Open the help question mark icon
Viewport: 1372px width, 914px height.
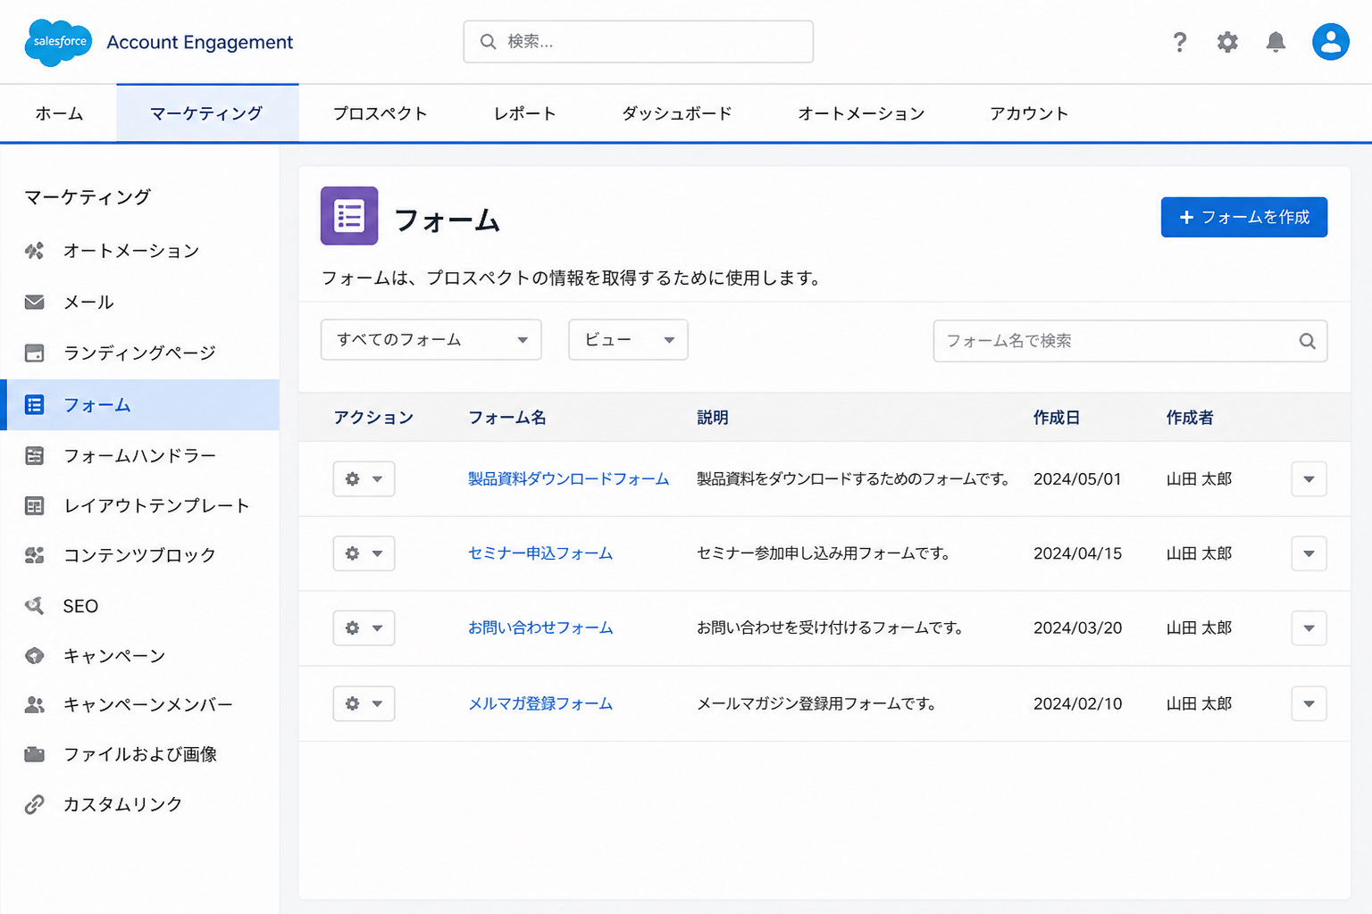click(1180, 42)
